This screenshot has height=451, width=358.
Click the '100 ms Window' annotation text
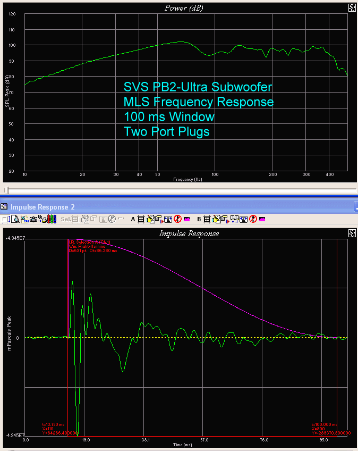click(169, 117)
